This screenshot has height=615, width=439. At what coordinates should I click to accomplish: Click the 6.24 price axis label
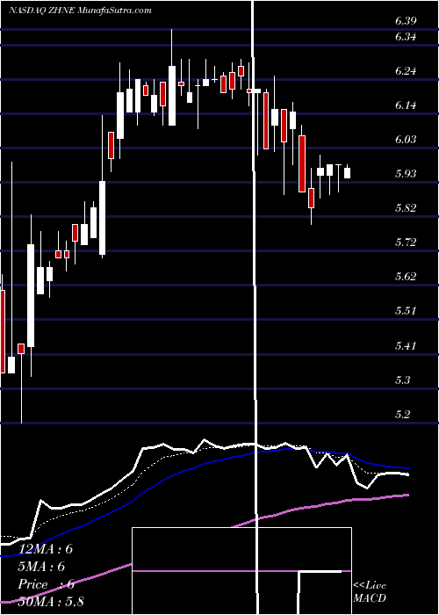406,71
